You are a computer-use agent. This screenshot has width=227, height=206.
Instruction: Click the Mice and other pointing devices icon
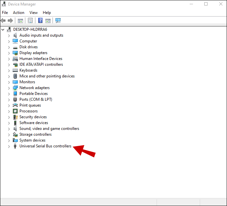tap(15, 76)
